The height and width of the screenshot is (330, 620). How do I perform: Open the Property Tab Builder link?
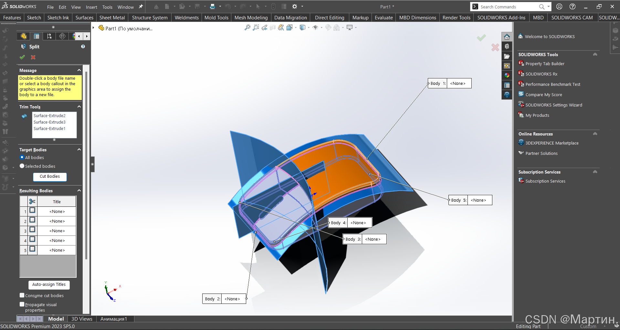pos(545,64)
